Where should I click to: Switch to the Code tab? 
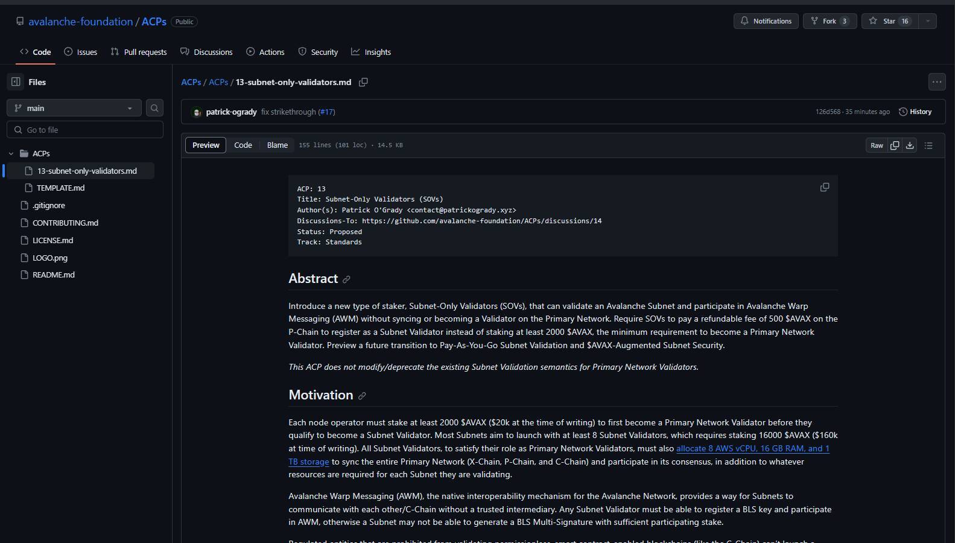pyautogui.click(x=35, y=52)
